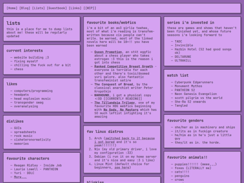Go to the [Blog] page
Screen dimensions: 244x183
point(24,8)
